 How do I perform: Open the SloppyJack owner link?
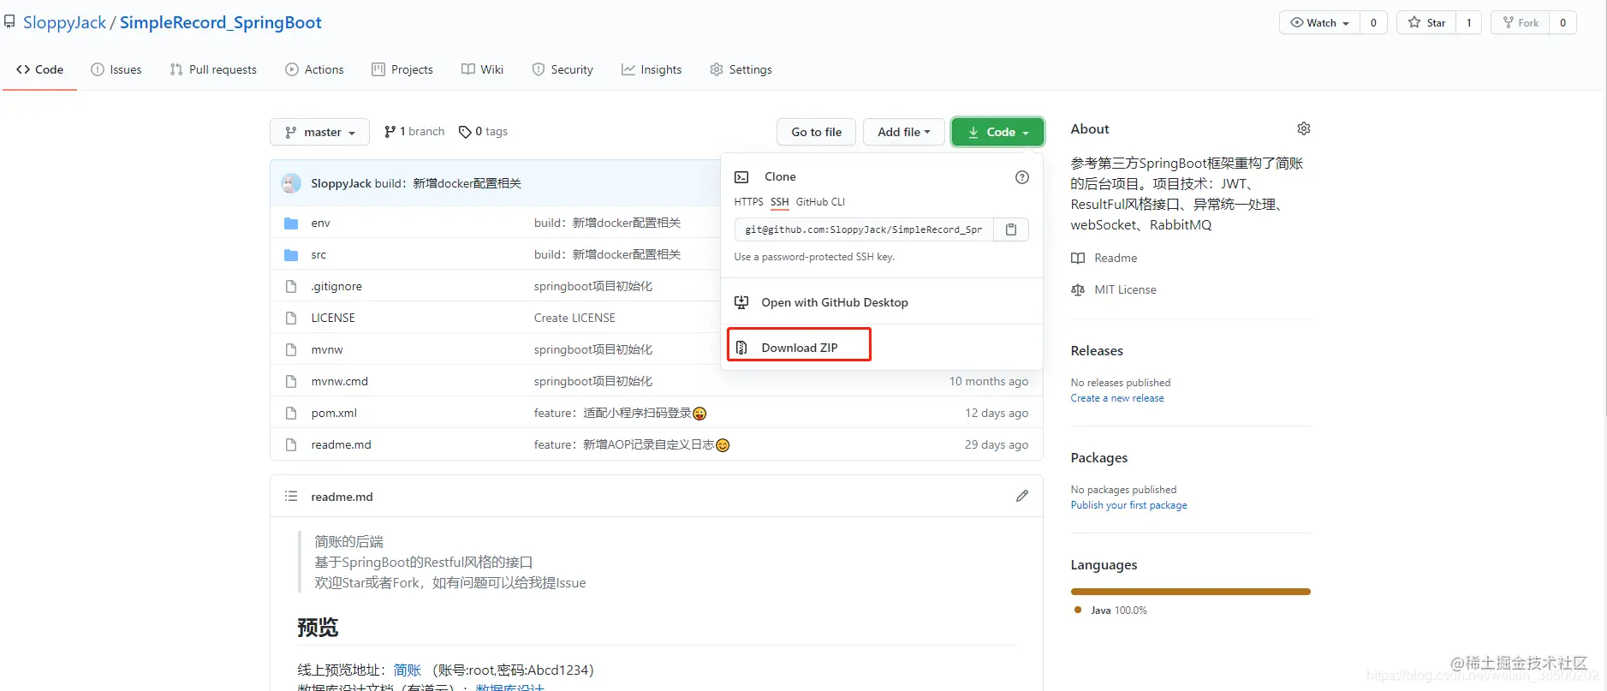coord(64,22)
